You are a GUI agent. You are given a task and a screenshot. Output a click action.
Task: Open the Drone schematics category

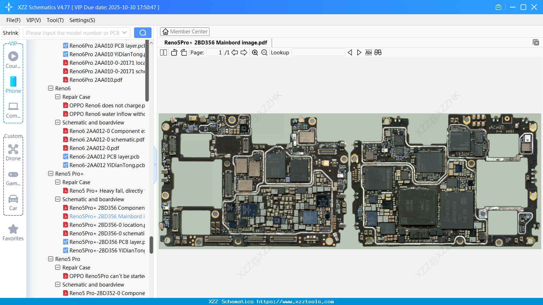[13, 152]
